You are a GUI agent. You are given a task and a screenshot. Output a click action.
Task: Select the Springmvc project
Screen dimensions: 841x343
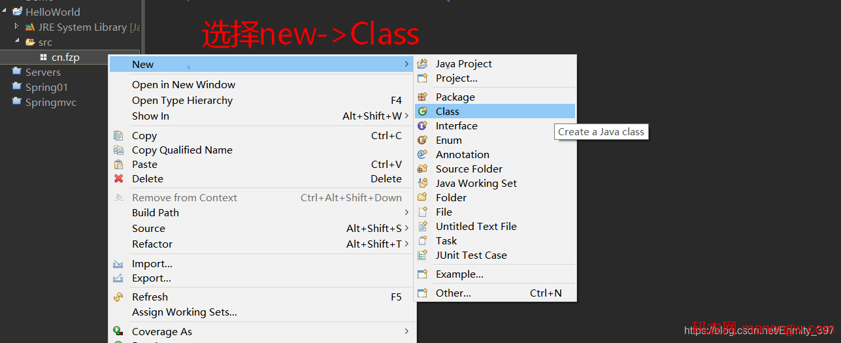tap(50, 103)
